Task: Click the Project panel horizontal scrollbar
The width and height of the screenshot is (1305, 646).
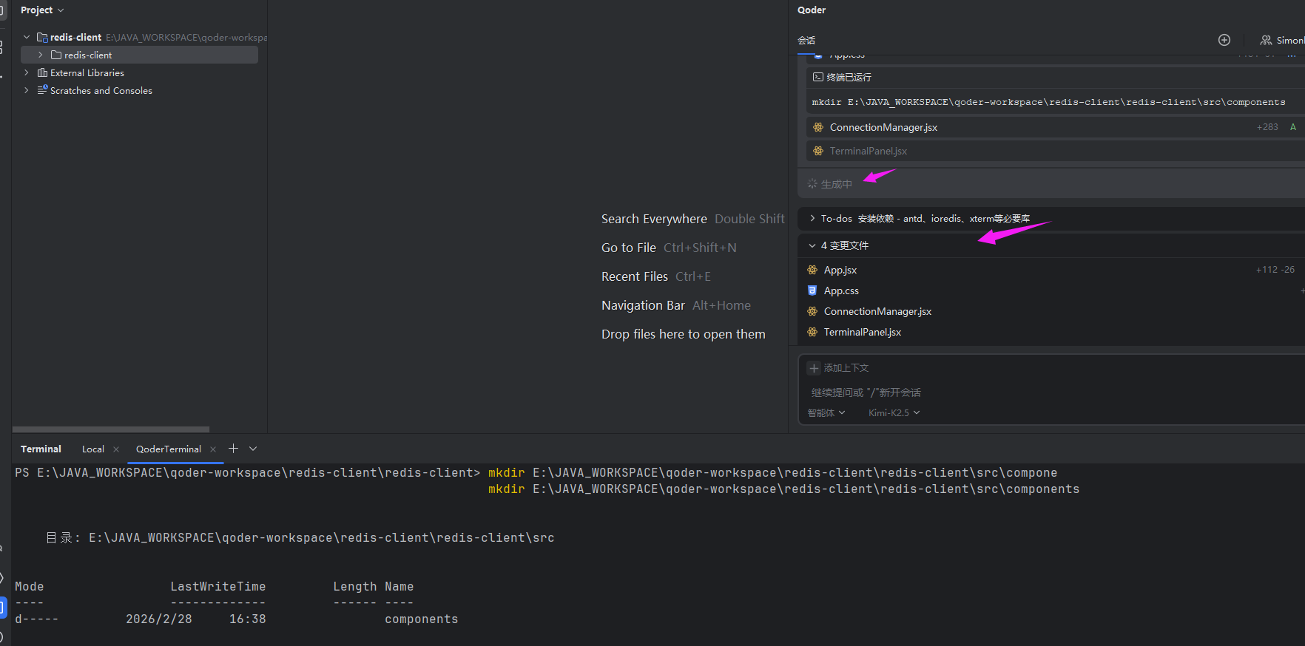Action: click(111, 429)
